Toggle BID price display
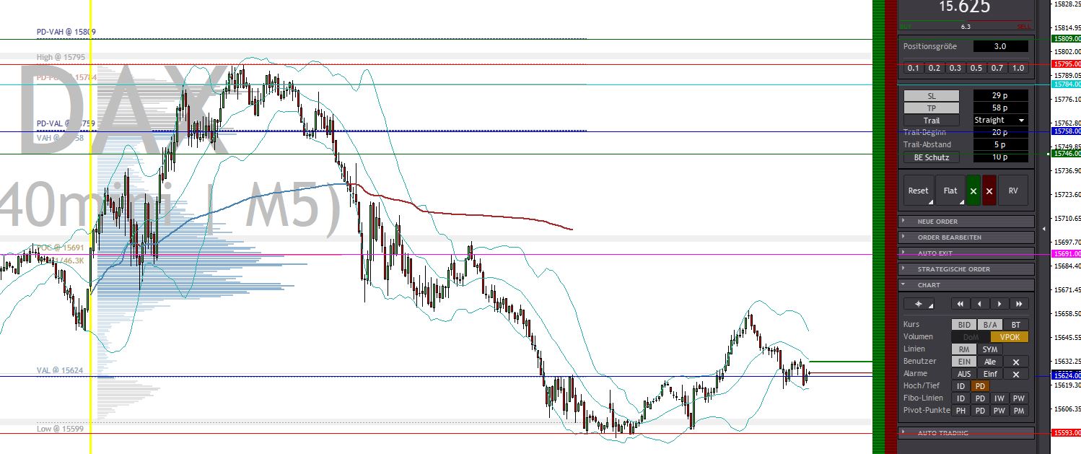This screenshot has height=454, width=1081. tap(964, 325)
